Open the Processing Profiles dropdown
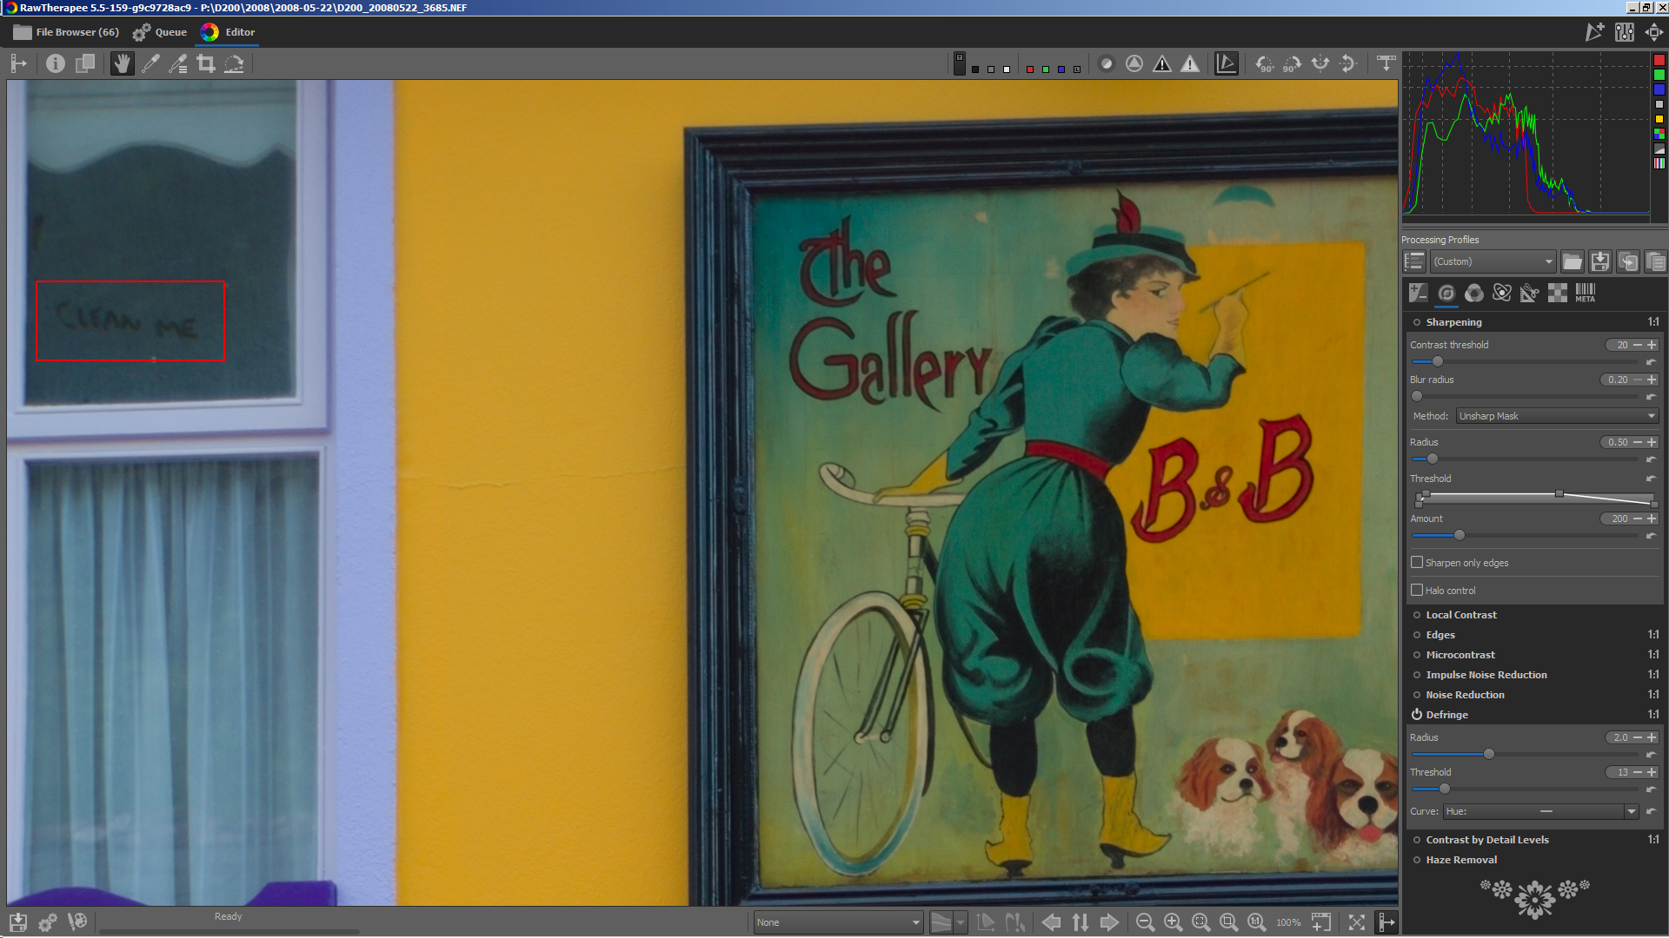 (x=1493, y=261)
